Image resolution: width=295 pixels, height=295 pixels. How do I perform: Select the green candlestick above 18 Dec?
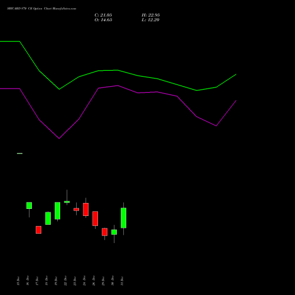click(48, 218)
